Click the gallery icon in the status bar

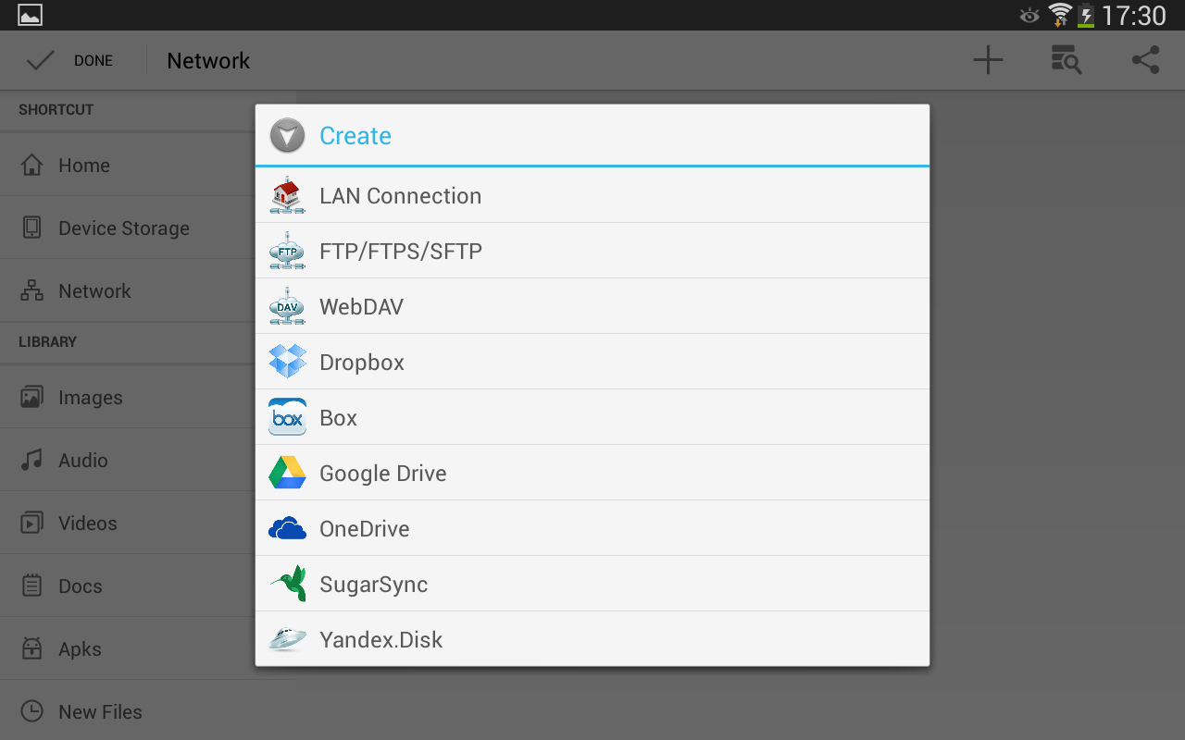point(30,14)
